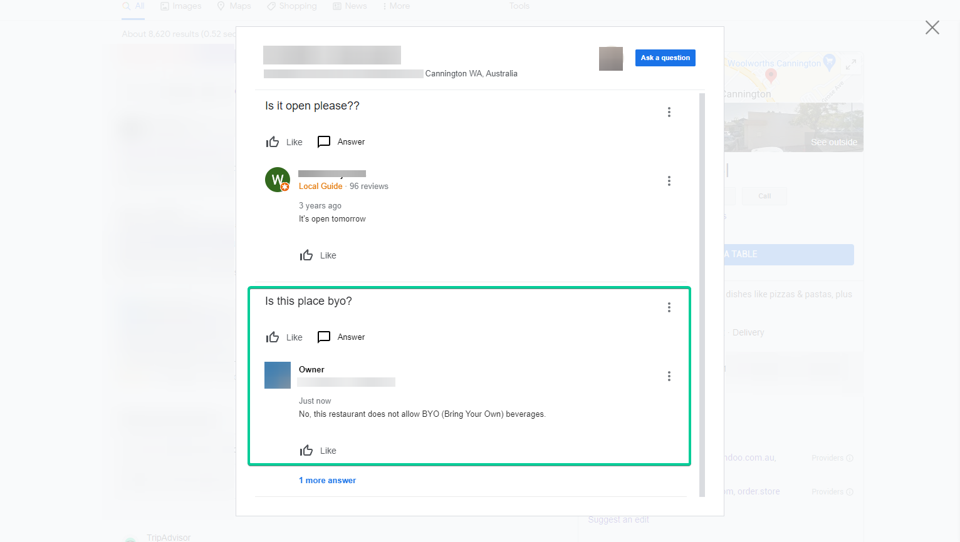
Task: Like the 'Is this place byo?' question
Action: click(x=284, y=337)
